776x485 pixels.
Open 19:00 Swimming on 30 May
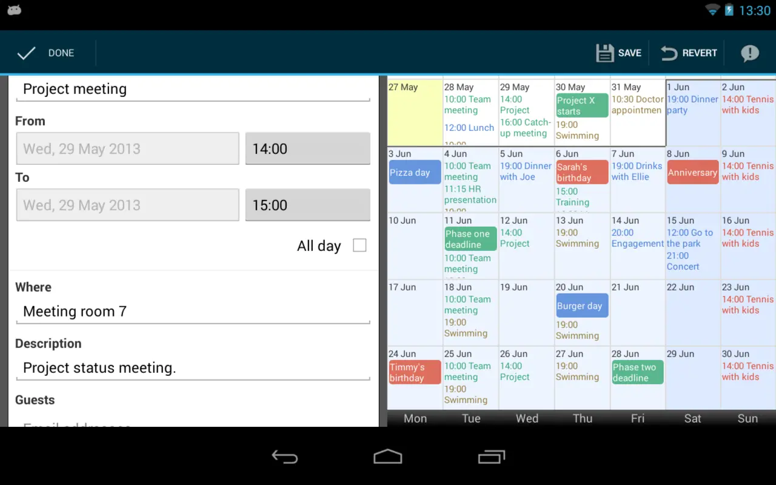577,130
